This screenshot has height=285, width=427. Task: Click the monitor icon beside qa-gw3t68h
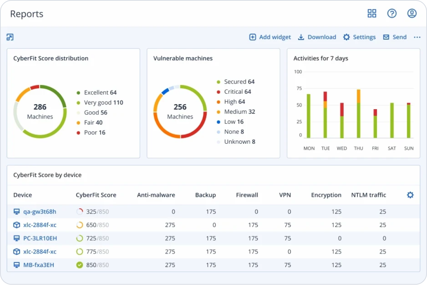tap(16, 212)
